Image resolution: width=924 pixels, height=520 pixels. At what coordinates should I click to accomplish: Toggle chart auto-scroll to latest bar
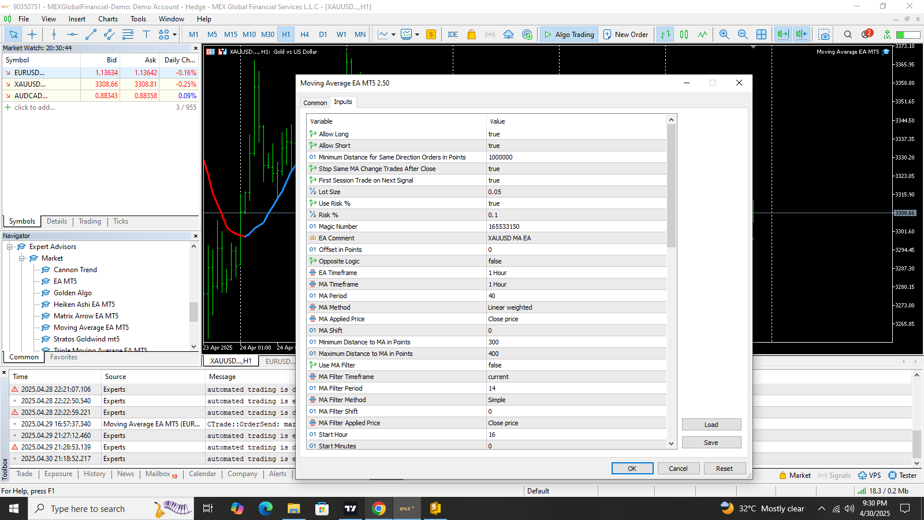click(783, 35)
